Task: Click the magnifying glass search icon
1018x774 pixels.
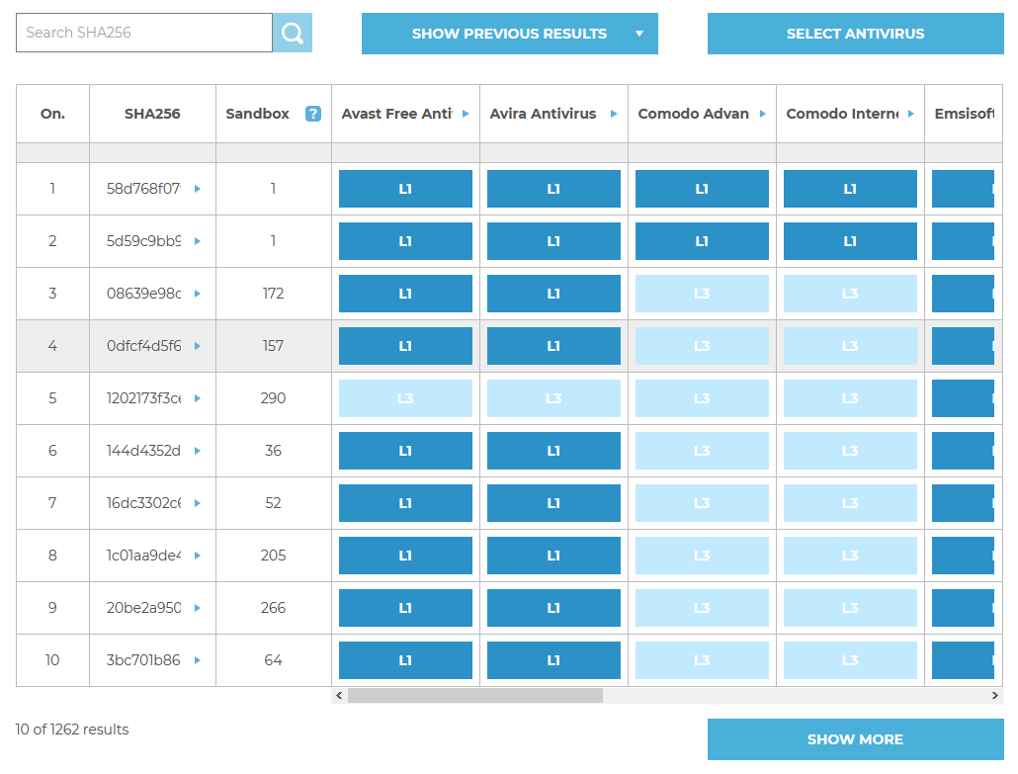Action: click(293, 34)
